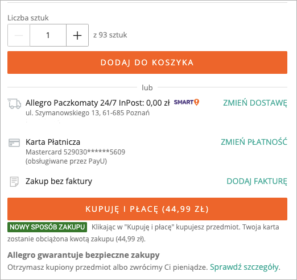This screenshot has width=297, height=280.
Task: Click the orange shield icon beside SMART
Action: (x=197, y=102)
